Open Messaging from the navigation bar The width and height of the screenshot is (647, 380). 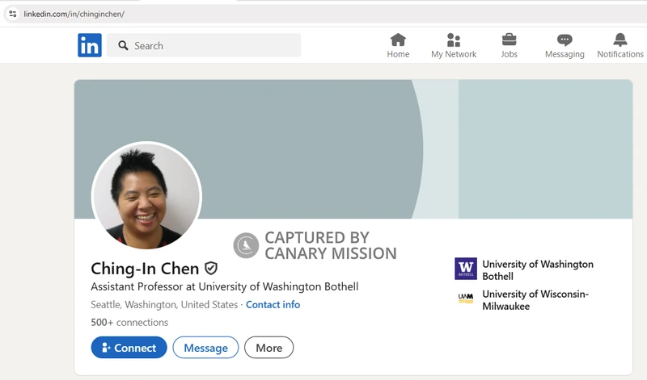pos(565,46)
